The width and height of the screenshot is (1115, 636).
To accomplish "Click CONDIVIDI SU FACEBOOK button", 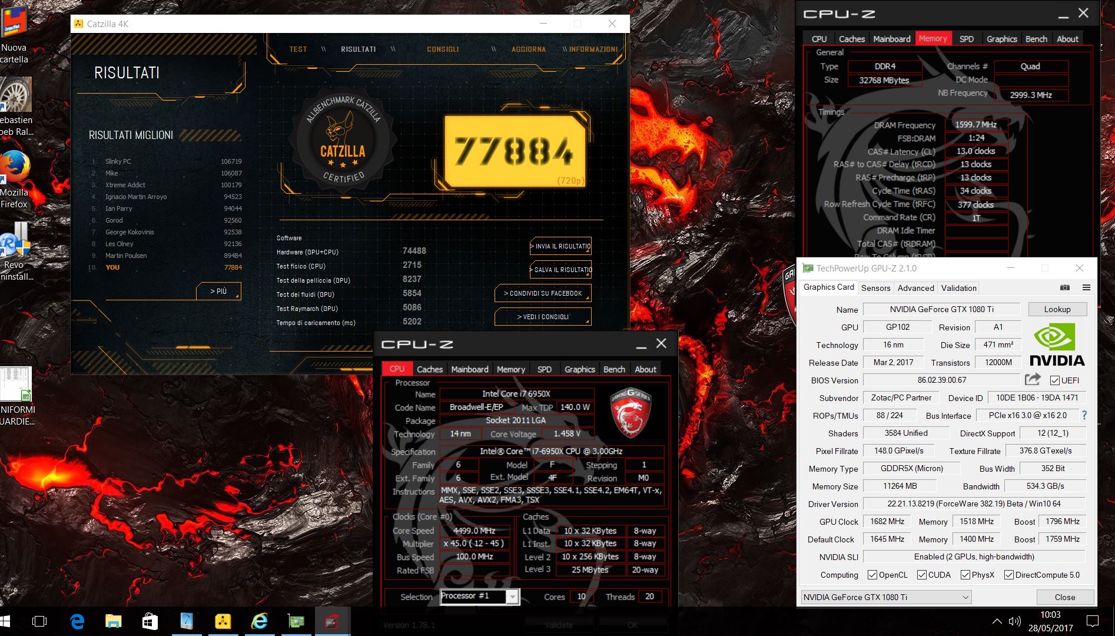I will [x=543, y=293].
